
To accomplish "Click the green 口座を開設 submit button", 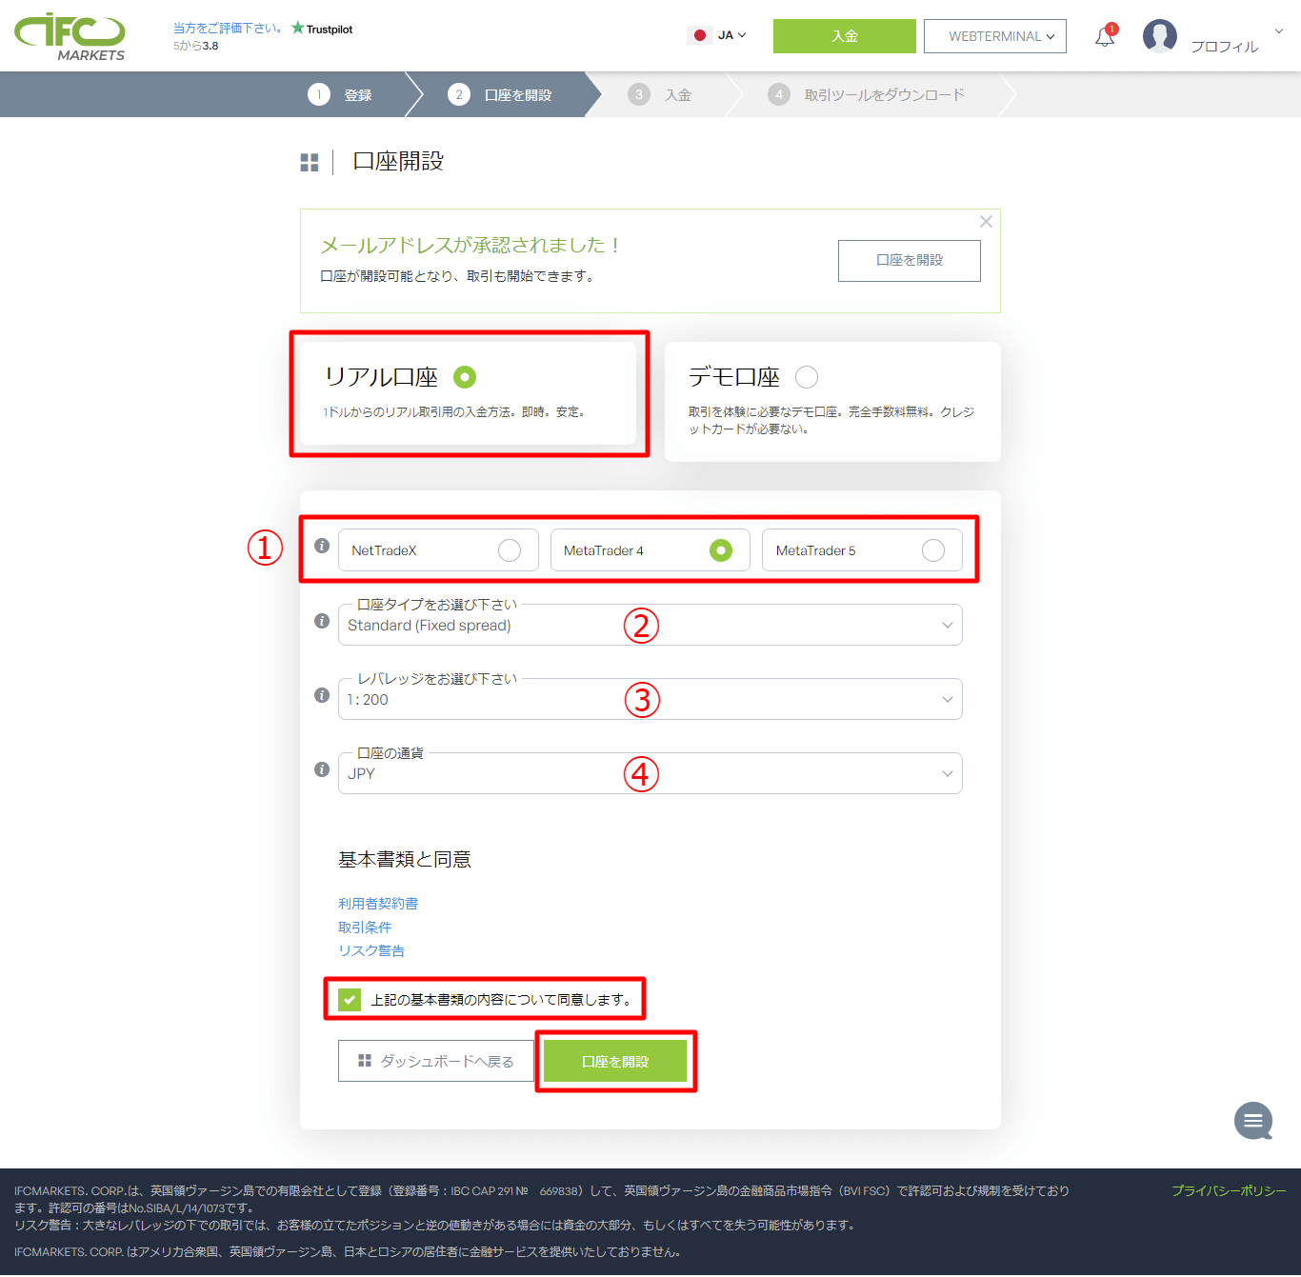I will (615, 1061).
